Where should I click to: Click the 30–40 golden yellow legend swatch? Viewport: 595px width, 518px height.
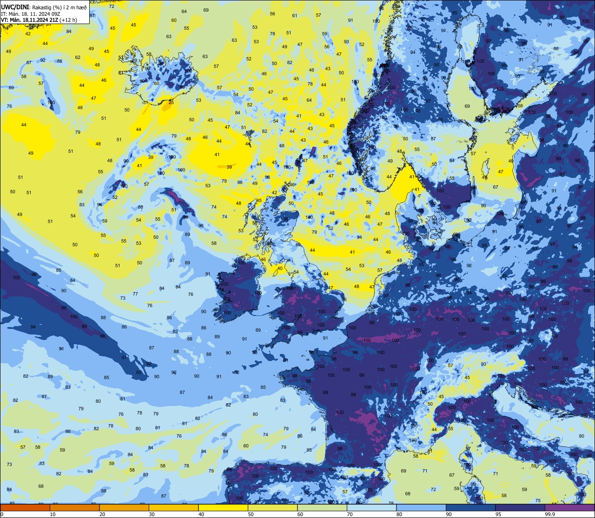pyautogui.click(x=173, y=507)
